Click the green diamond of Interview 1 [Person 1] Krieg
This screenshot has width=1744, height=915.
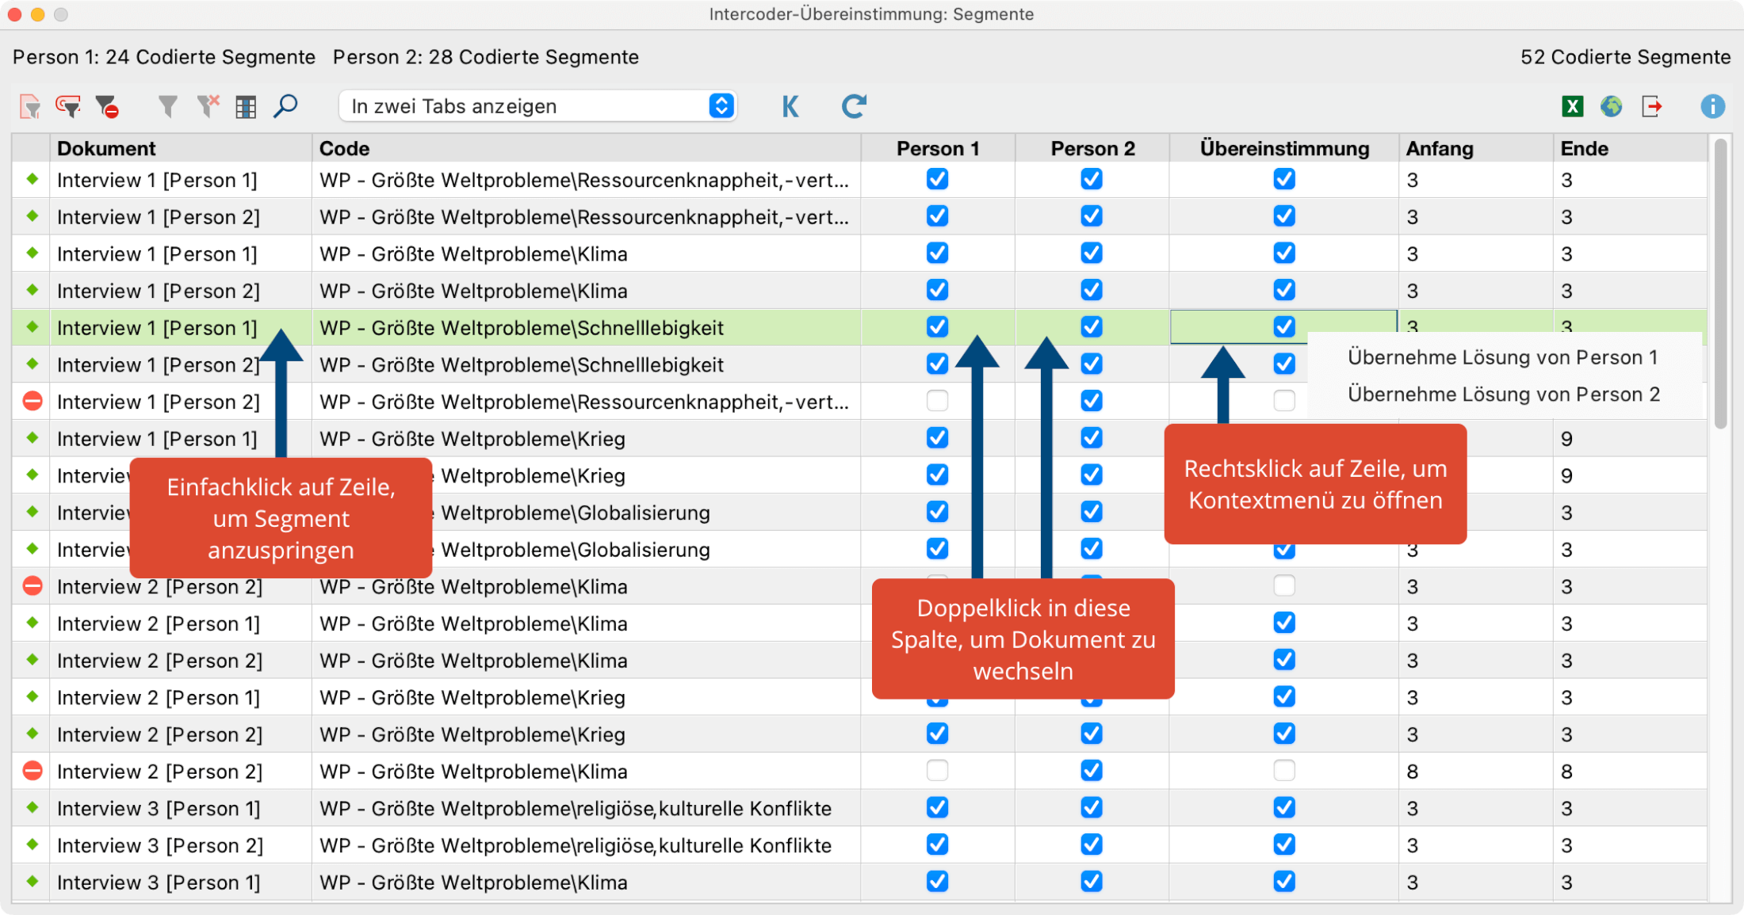pos(33,437)
